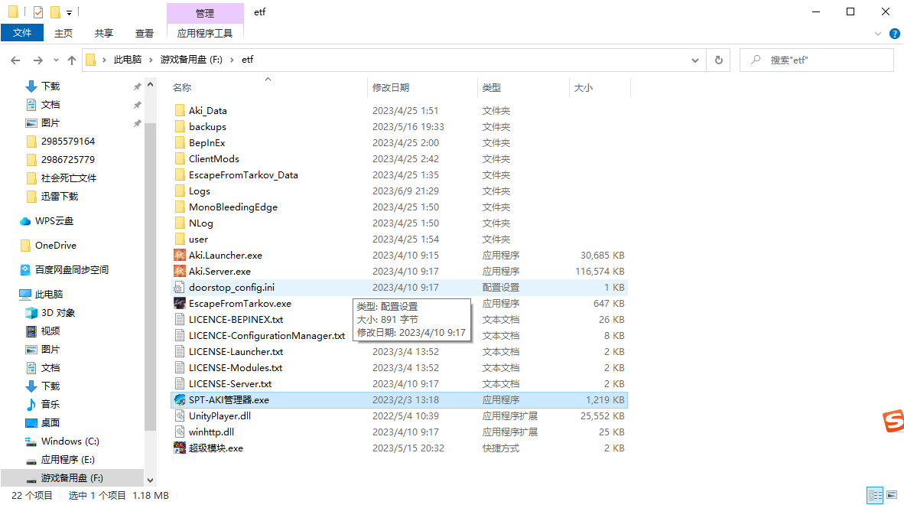The height and width of the screenshot is (505, 904).
Task: Click the search etf input box
Action: click(x=817, y=60)
